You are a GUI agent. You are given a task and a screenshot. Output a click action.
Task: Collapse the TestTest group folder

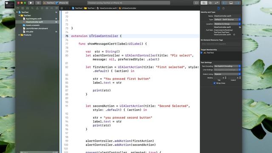tap(19, 15)
